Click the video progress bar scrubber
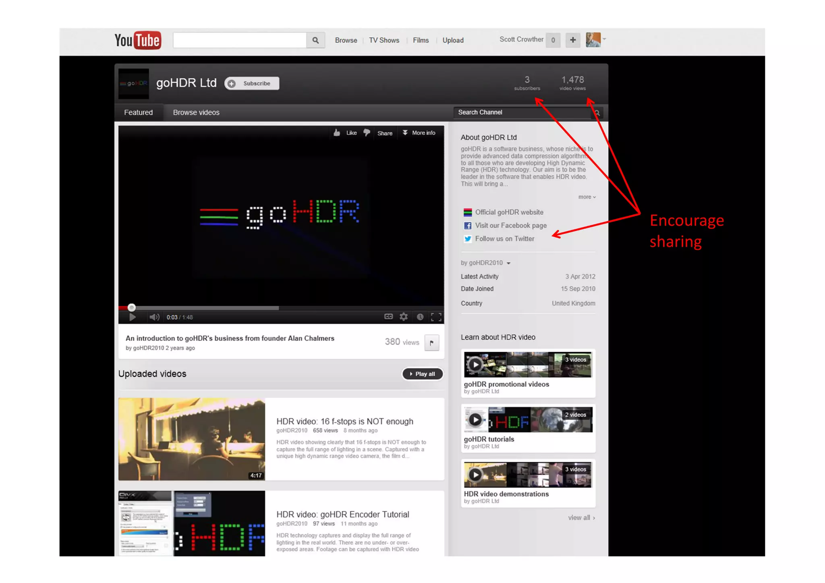825x583 pixels. [x=132, y=308]
